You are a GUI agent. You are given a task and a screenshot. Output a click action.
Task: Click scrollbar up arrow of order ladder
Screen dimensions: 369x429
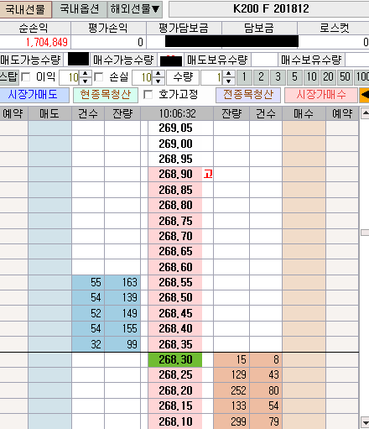(x=365, y=113)
